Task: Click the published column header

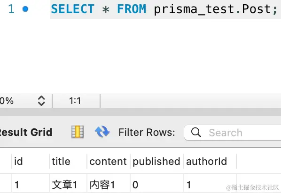Action: point(157,161)
